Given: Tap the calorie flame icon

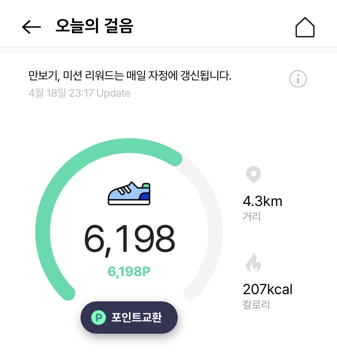Looking at the screenshot, I should coord(253,264).
